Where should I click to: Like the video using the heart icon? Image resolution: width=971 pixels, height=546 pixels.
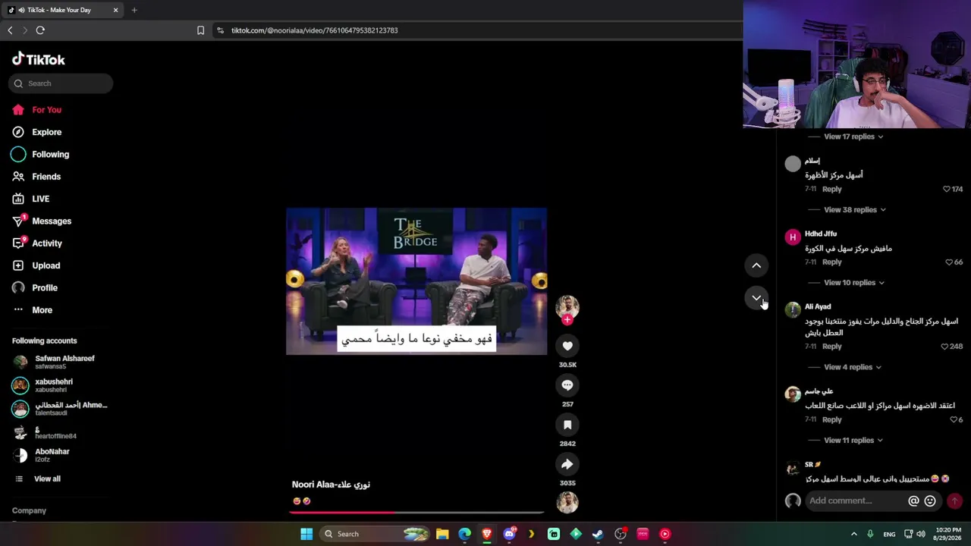coord(567,346)
